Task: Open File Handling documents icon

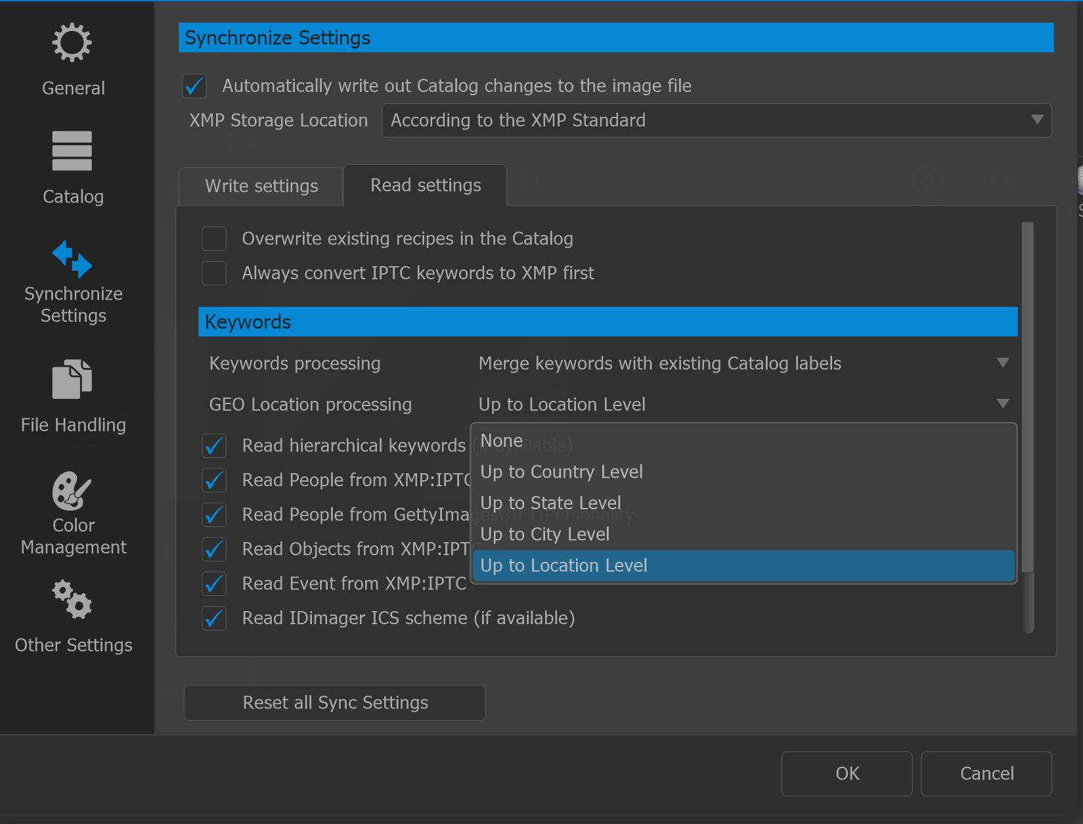Action: coord(72,379)
